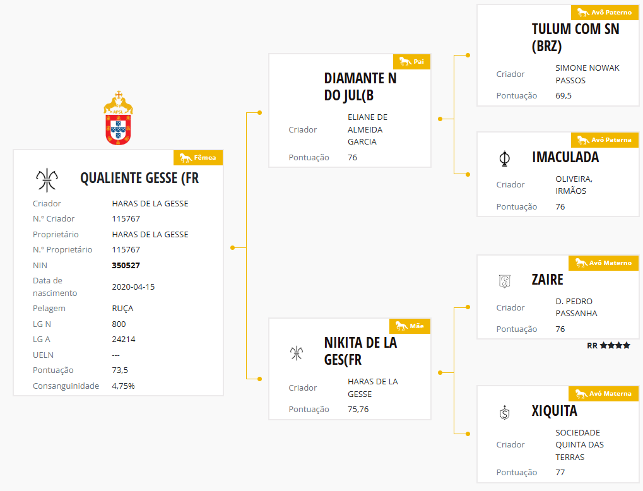643x491 pixels.
Task: Click the shield brand icon next to ZAIRE
Action: 504,281
